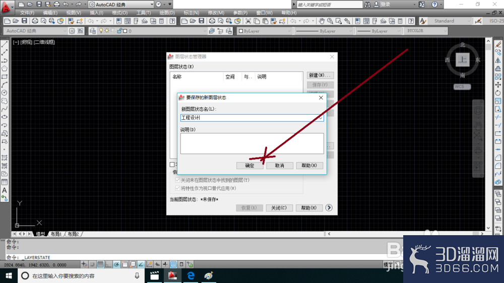504x283 pixels.
Task: Toggle Grid Display in status bar
Action: [100, 264]
